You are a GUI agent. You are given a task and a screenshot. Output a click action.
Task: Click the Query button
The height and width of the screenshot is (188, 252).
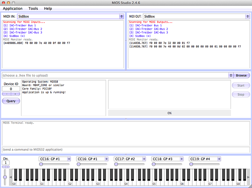coord(11,101)
